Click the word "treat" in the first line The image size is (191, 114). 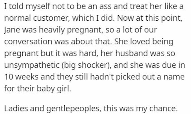pos(139,7)
